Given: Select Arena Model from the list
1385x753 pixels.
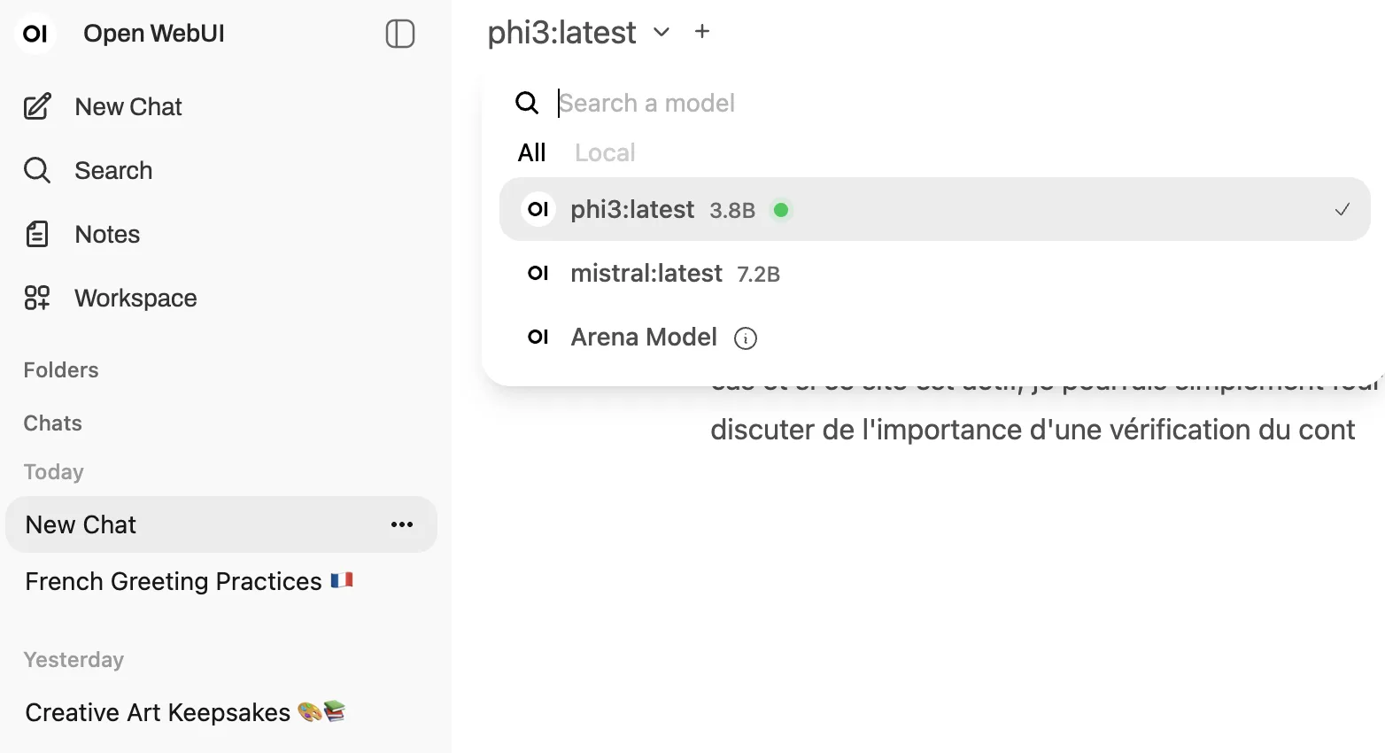Looking at the screenshot, I should pyautogui.click(x=644, y=338).
